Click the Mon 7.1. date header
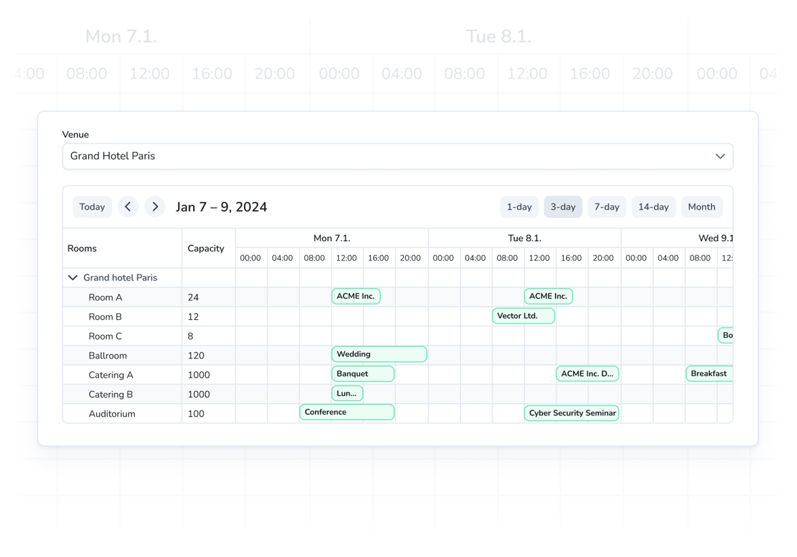 click(x=331, y=238)
